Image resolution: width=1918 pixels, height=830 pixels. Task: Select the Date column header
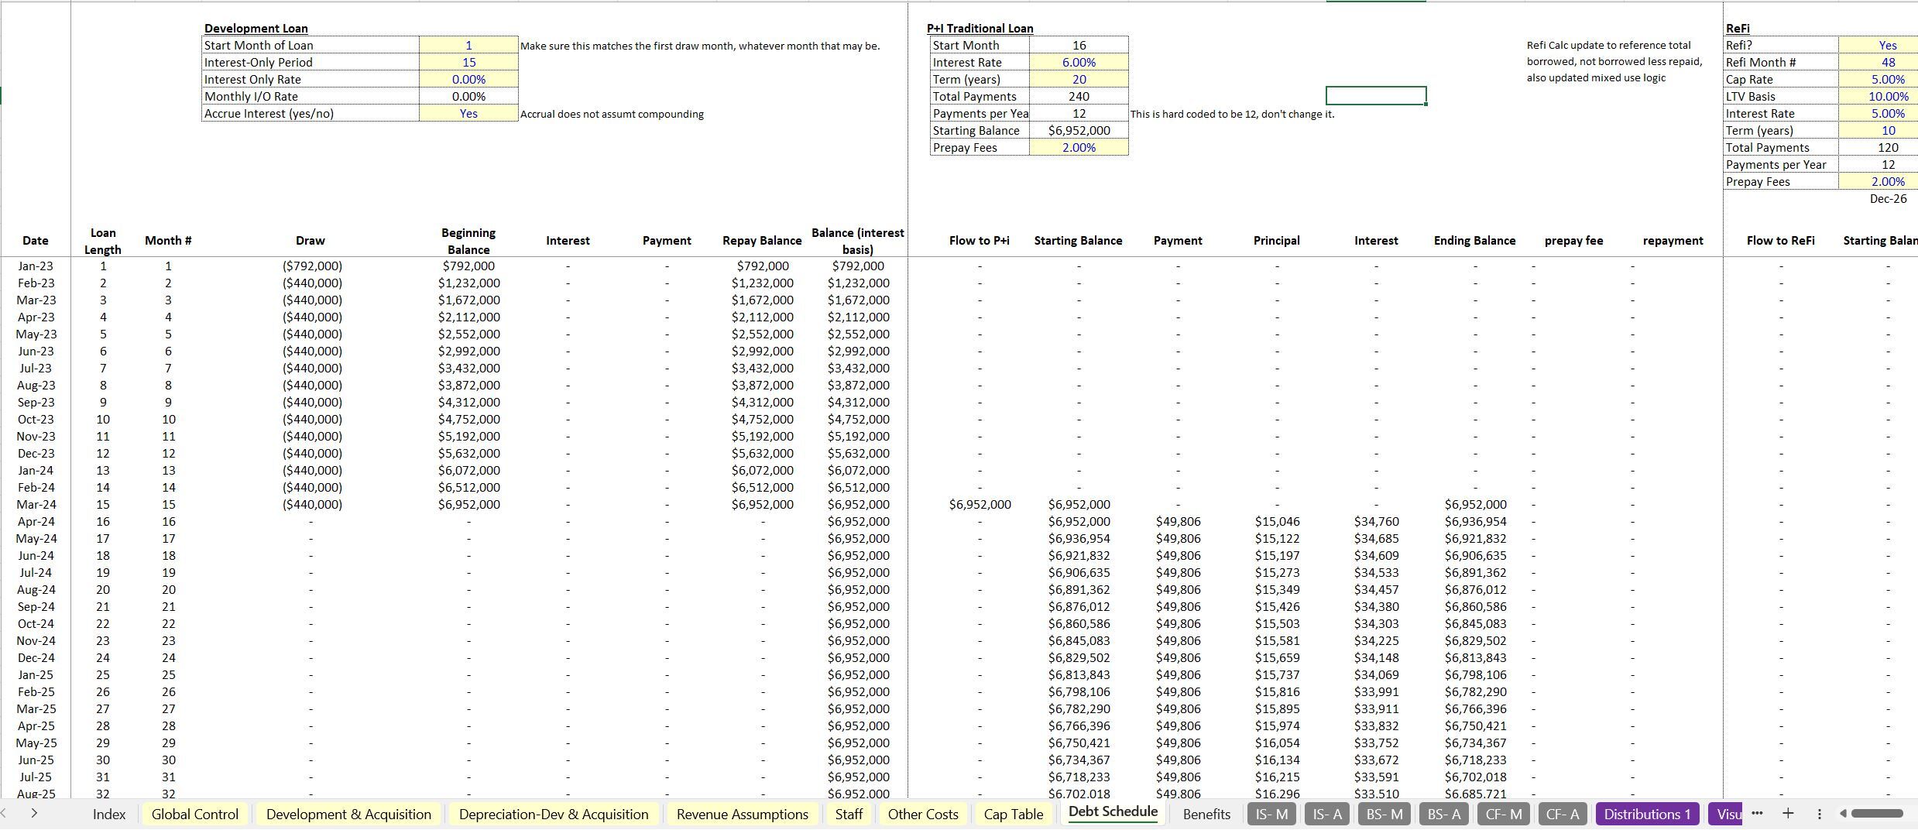coord(35,241)
